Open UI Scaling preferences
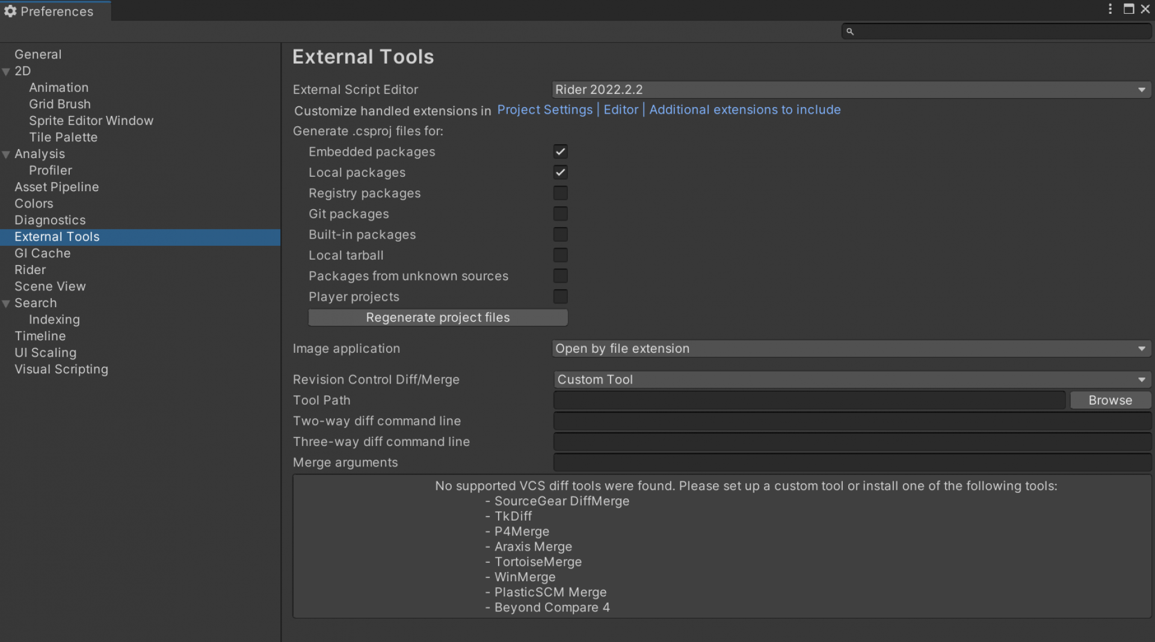Screen dimensions: 1155x642 coord(45,353)
